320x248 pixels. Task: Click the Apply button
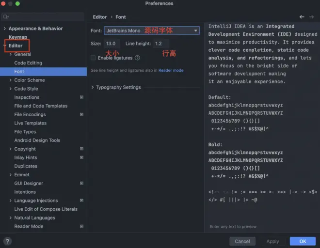[x=272, y=242]
